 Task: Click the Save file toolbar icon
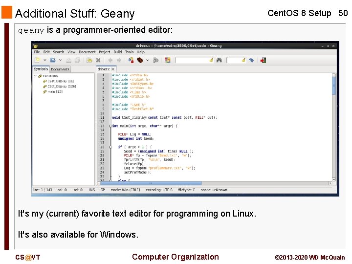tap(69, 60)
